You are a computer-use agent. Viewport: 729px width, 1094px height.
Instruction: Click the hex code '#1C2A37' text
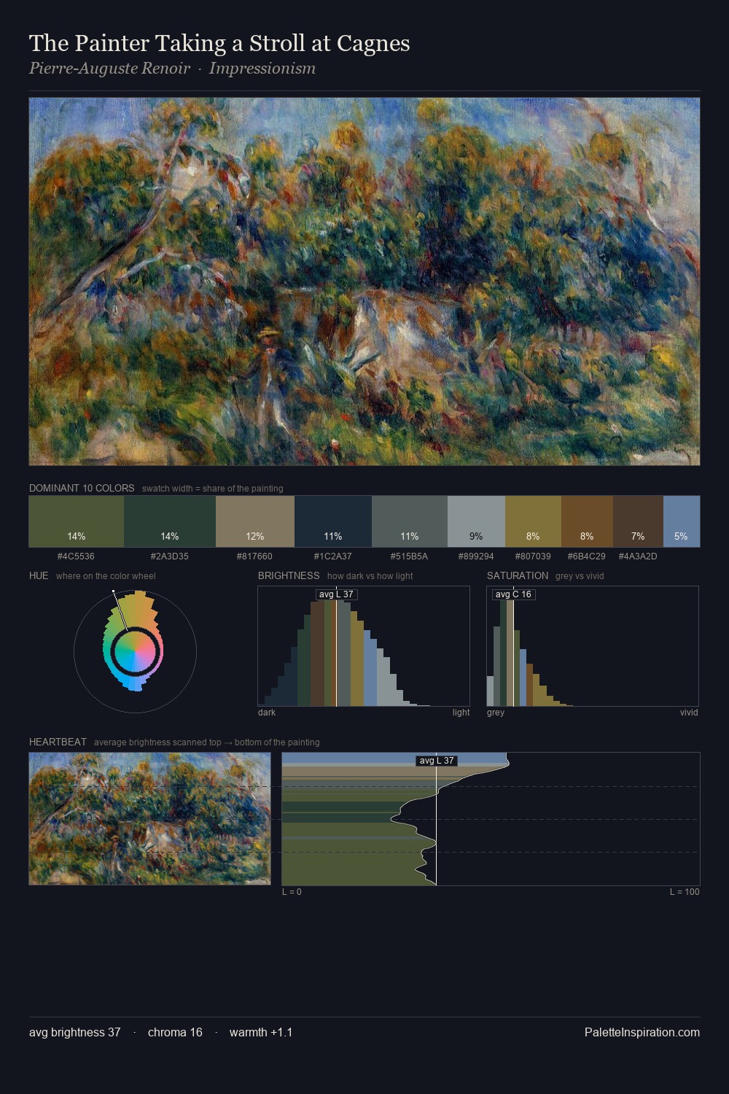pos(333,556)
